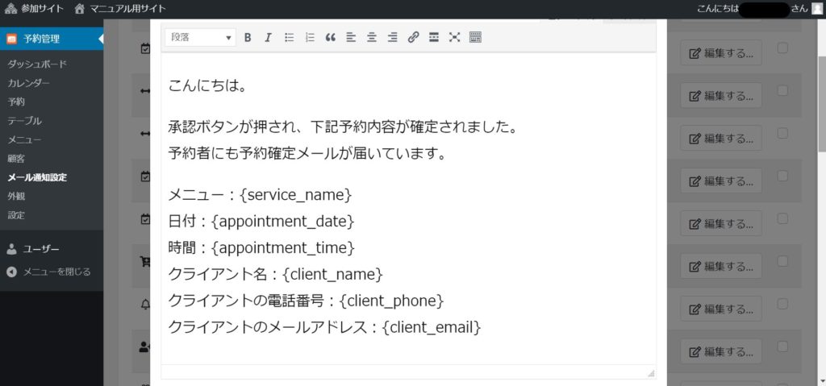Open ダッシュボード in the sidebar menu
The height and width of the screenshot is (386, 826).
click(36, 64)
